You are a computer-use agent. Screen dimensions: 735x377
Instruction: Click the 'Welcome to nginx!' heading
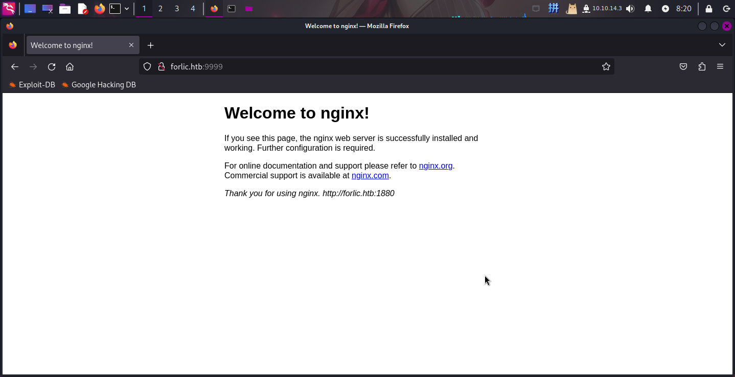[297, 113]
